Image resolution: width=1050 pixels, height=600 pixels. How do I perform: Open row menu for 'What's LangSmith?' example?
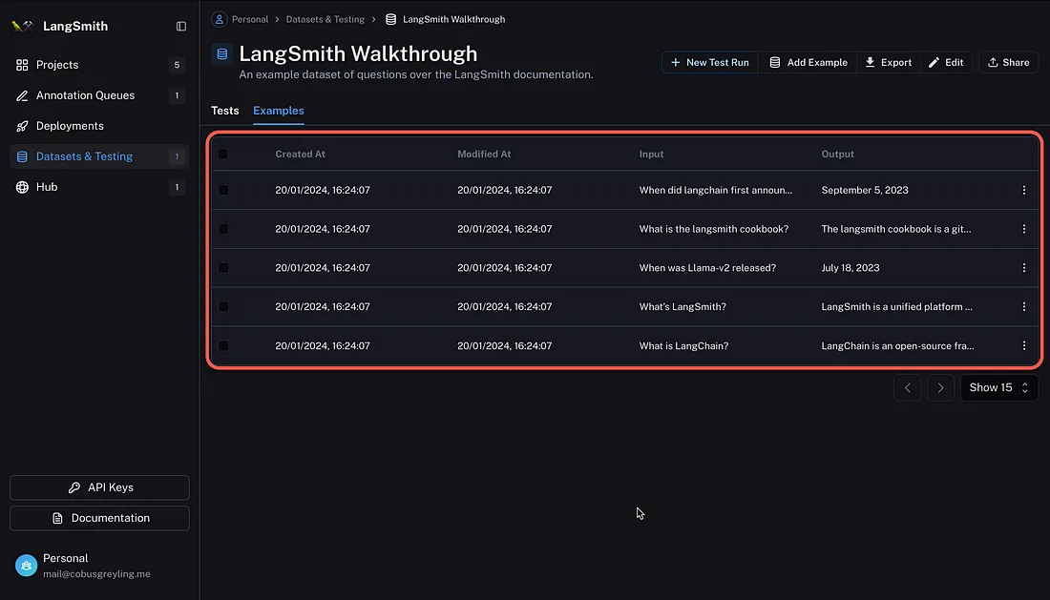pyautogui.click(x=1024, y=306)
